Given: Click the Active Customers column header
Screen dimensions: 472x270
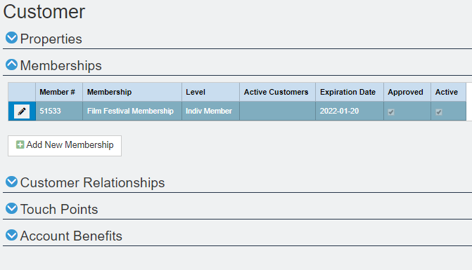Looking at the screenshot, I should (276, 92).
